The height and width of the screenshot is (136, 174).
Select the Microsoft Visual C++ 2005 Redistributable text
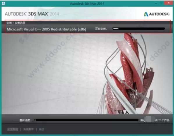pyautogui.click(x=46, y=29)
